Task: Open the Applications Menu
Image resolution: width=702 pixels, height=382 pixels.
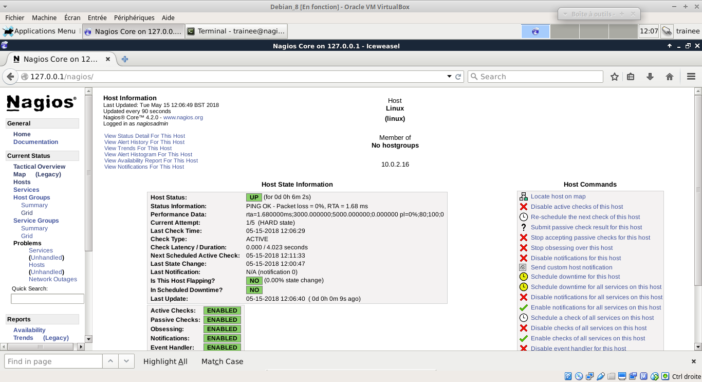Action: pos(40,31)
